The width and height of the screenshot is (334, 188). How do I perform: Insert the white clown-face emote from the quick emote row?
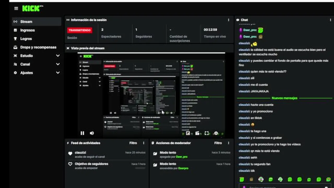tap(261, 179)
